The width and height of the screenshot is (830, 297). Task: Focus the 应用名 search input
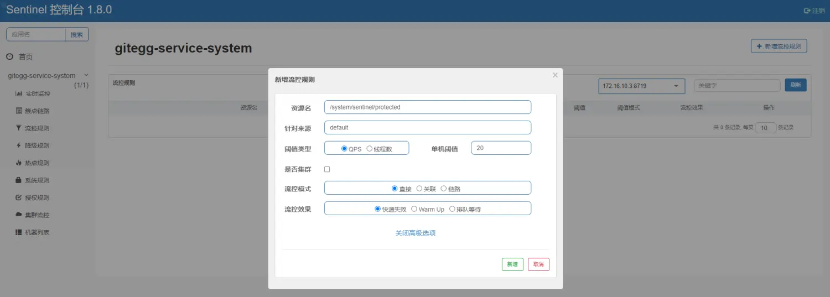(36, 34)
